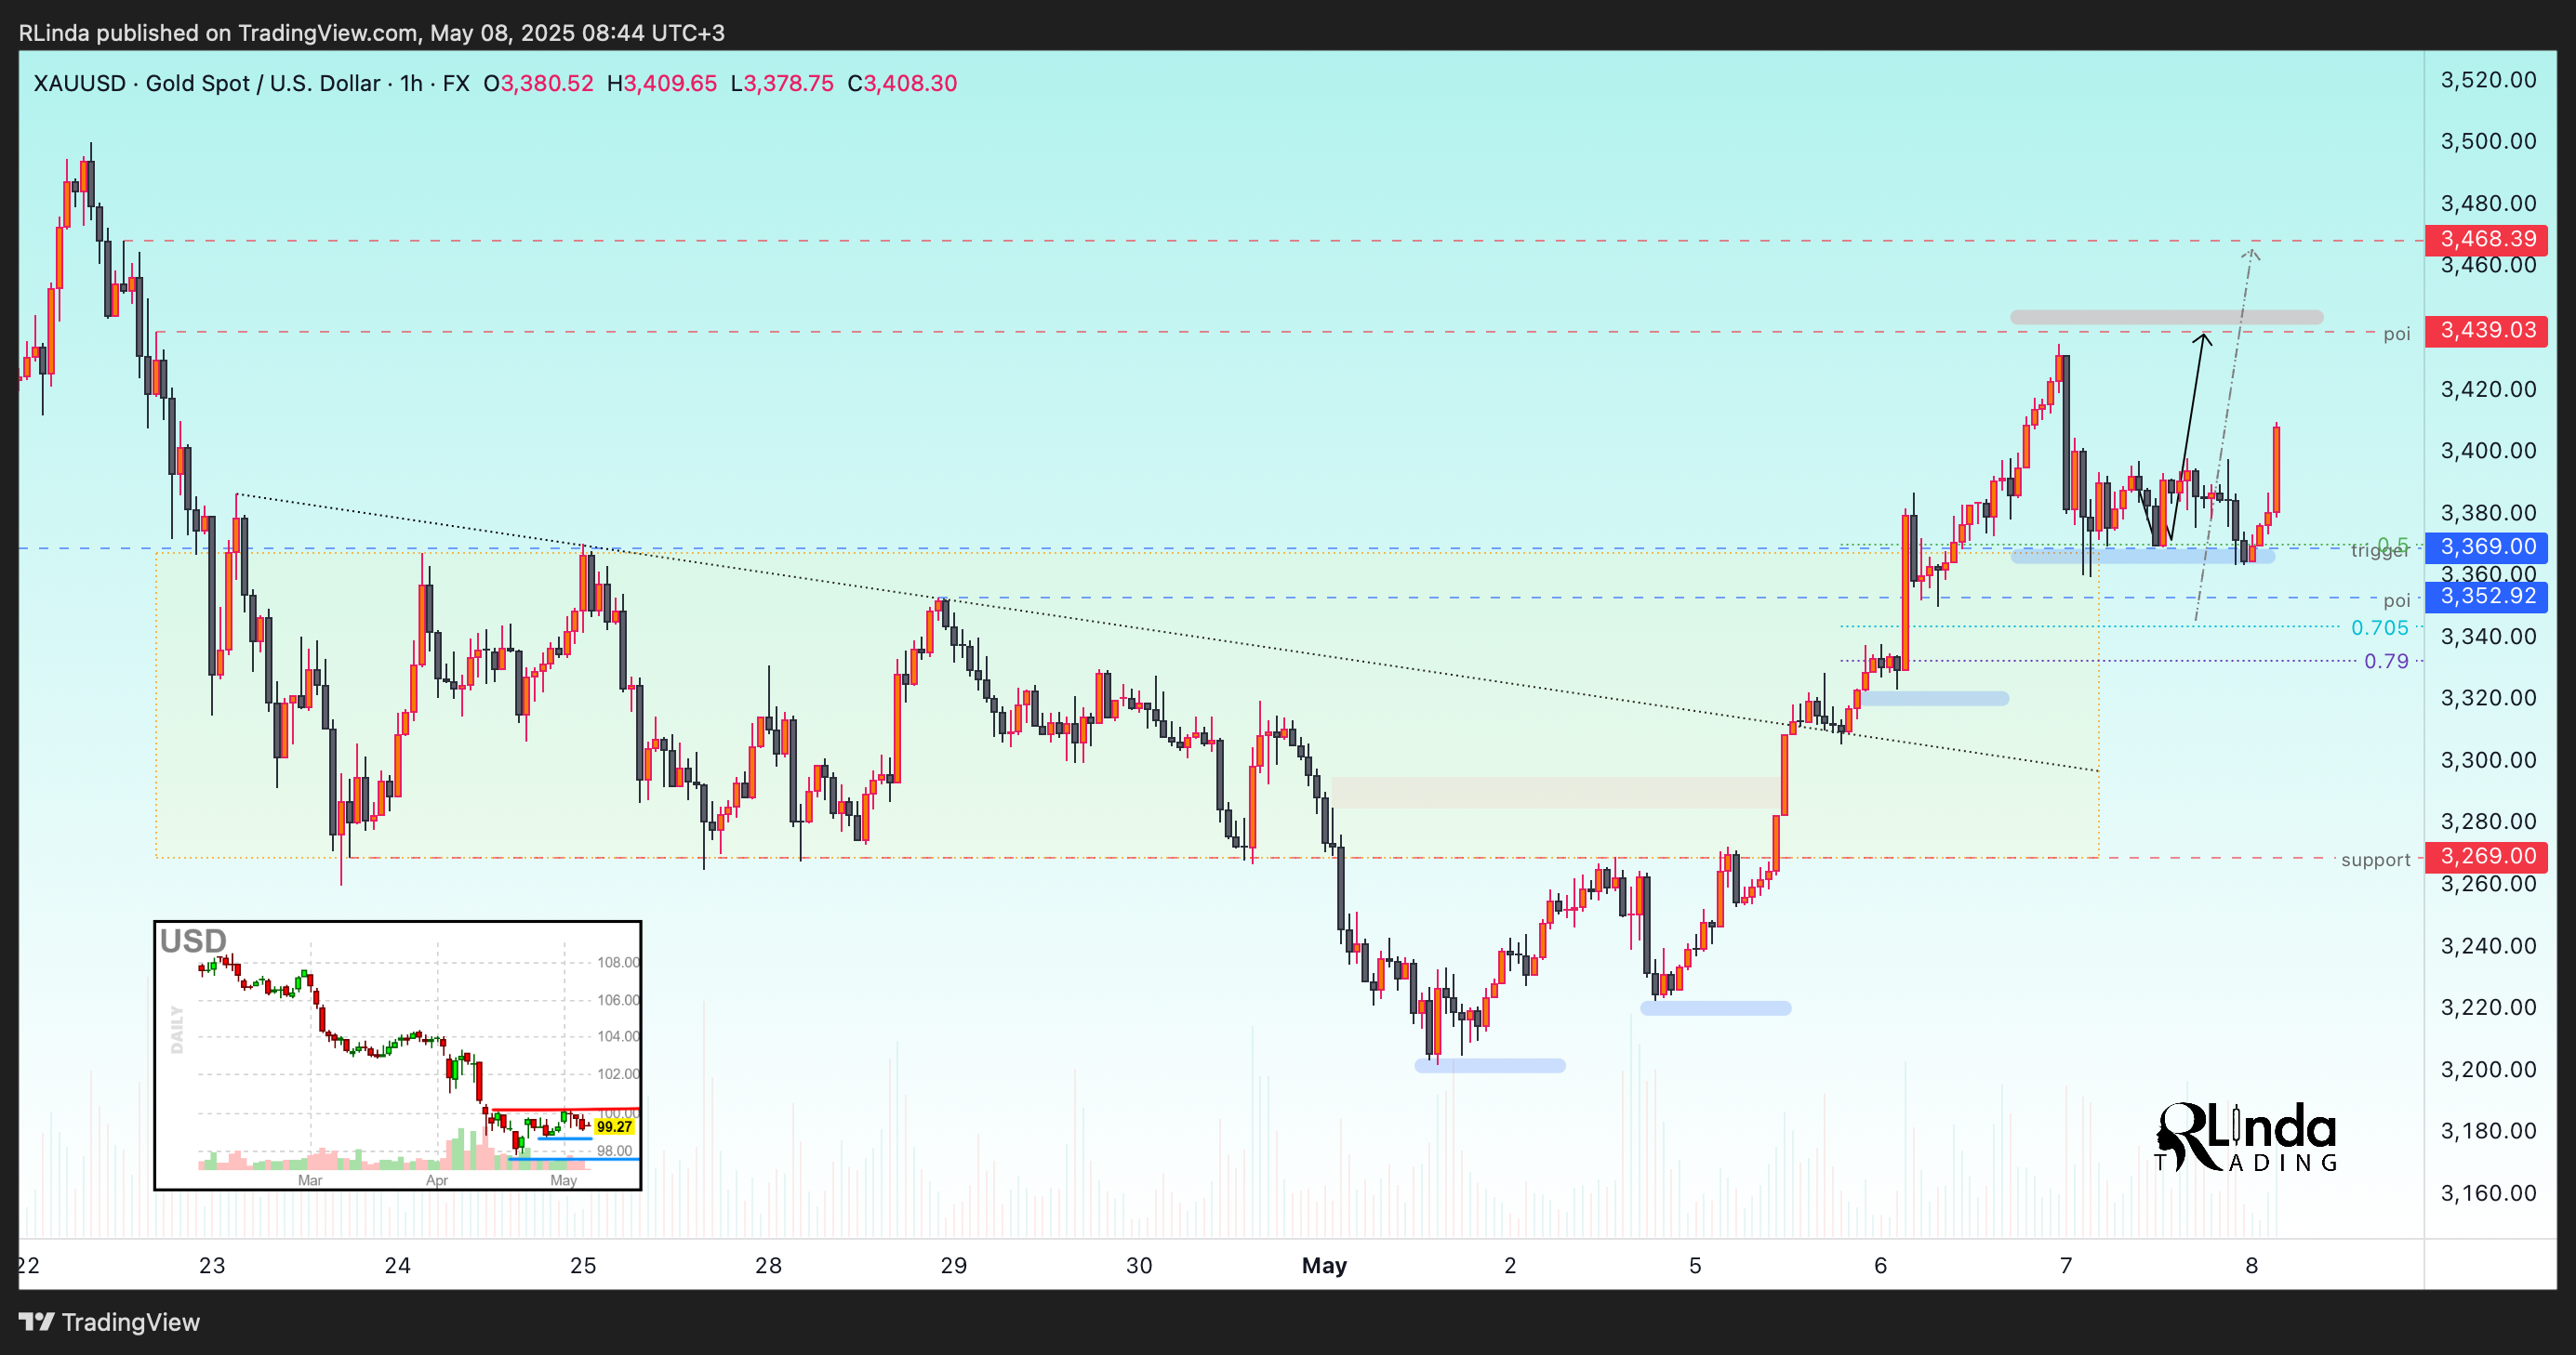Click date label 30 on the time axis

pyautogui.click(x=1139, y=1266)
